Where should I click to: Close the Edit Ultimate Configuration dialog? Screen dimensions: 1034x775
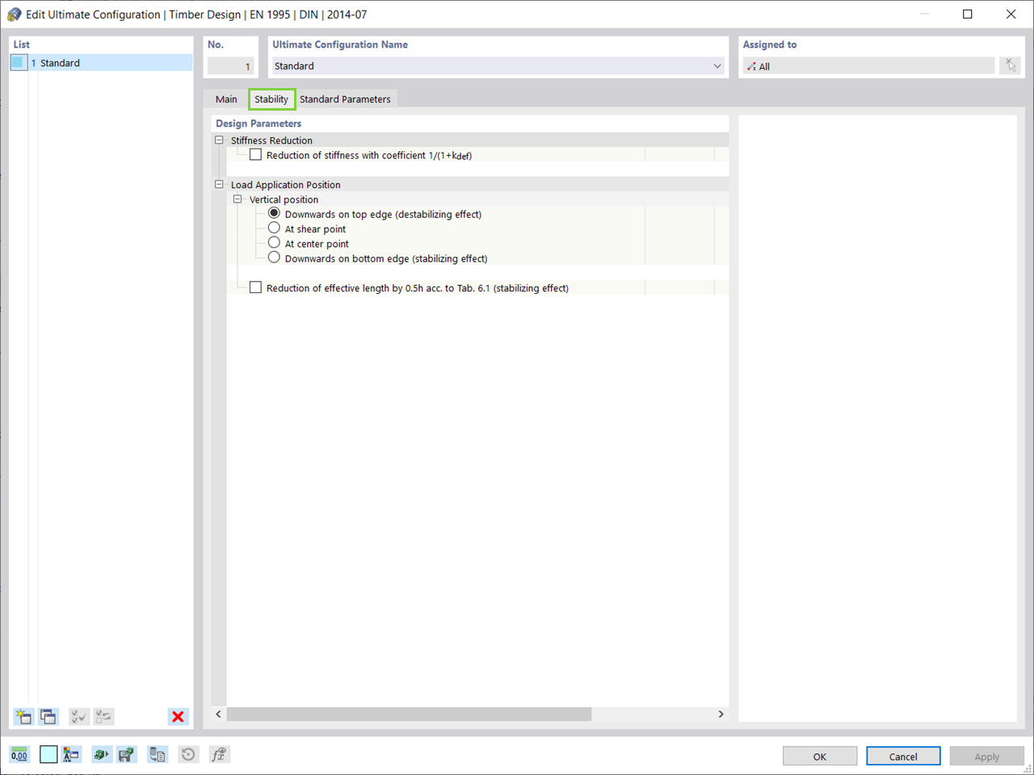coord(1011,14)
